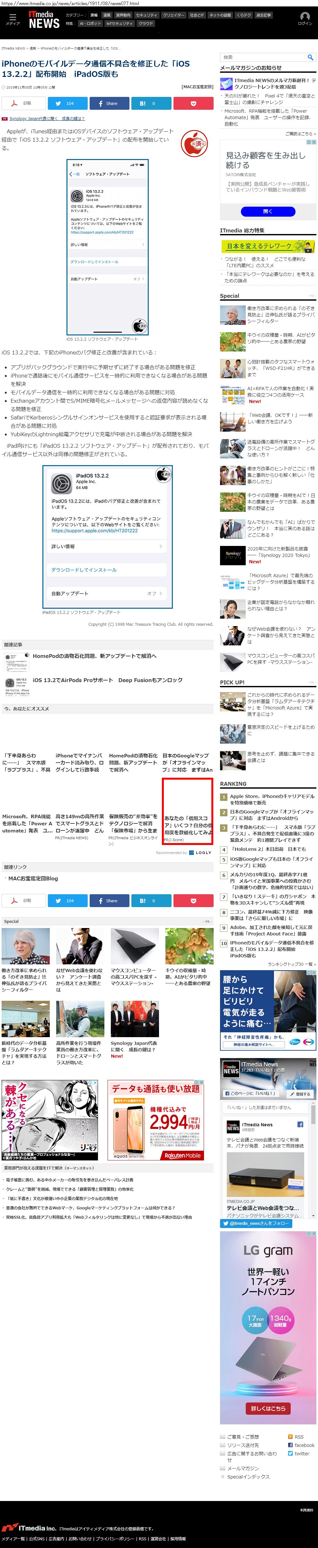Open the 速報 category in navigation
Screen dimensions: 318x1548
94,15
